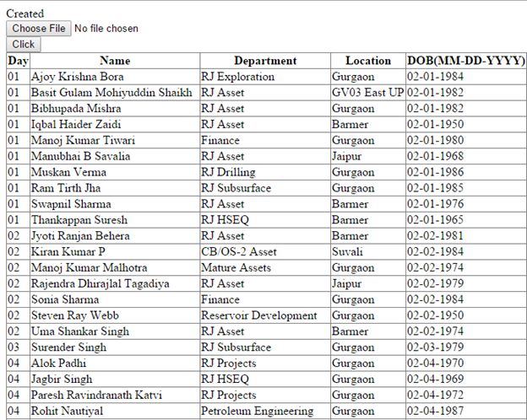Image resolution: width=527 pixels, height=420 pixels.
Task: Click the GV03 East UP location cell
Action: pyautogui.click(x=368, y=92)
